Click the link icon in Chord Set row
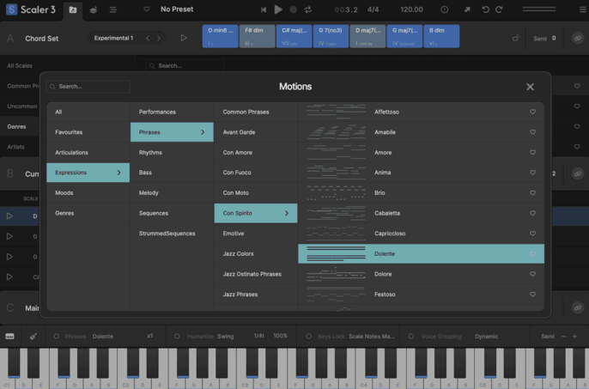Image resolution: width=589 pixels, height=389 pixels. [578, 38]
